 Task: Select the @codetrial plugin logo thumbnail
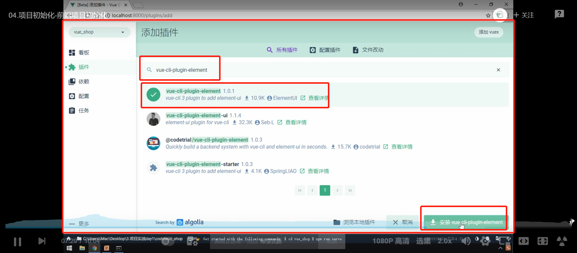coord(153,143)
